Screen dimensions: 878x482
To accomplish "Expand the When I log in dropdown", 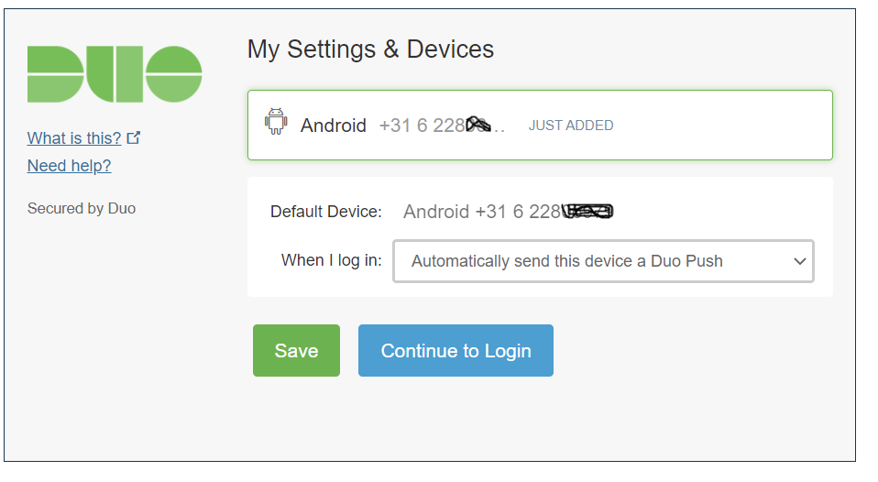I will (603, 261).
